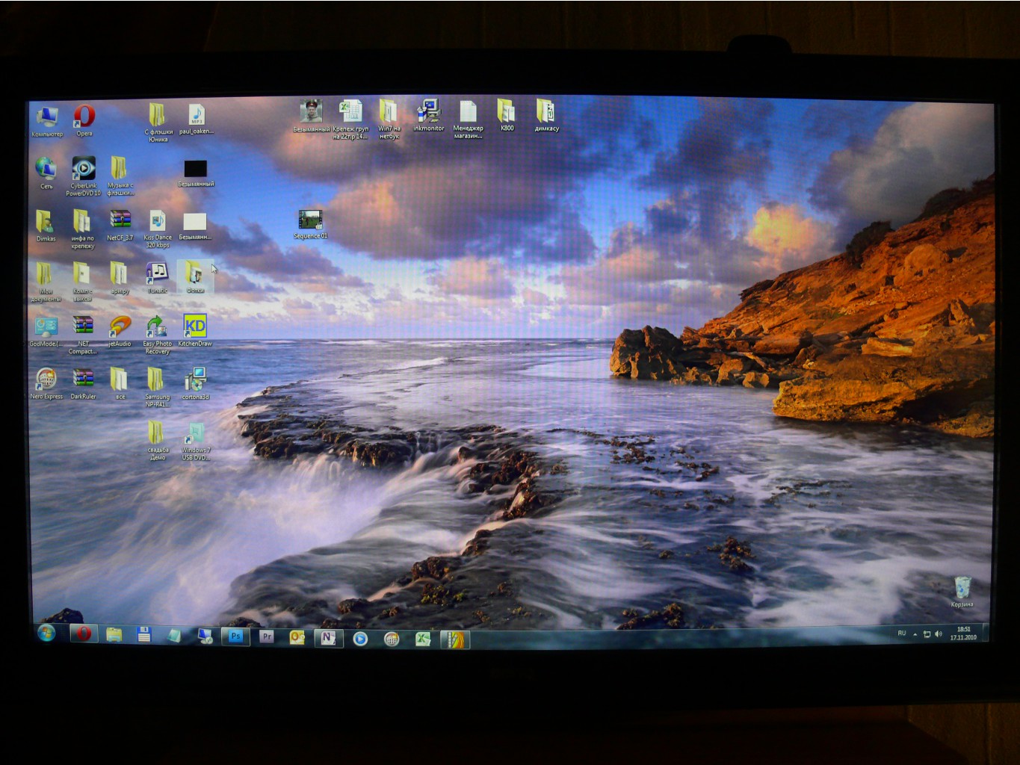Select the DarkRuler archive
The width and height of the screenshot is (1020, 765).
pos(83,385)
